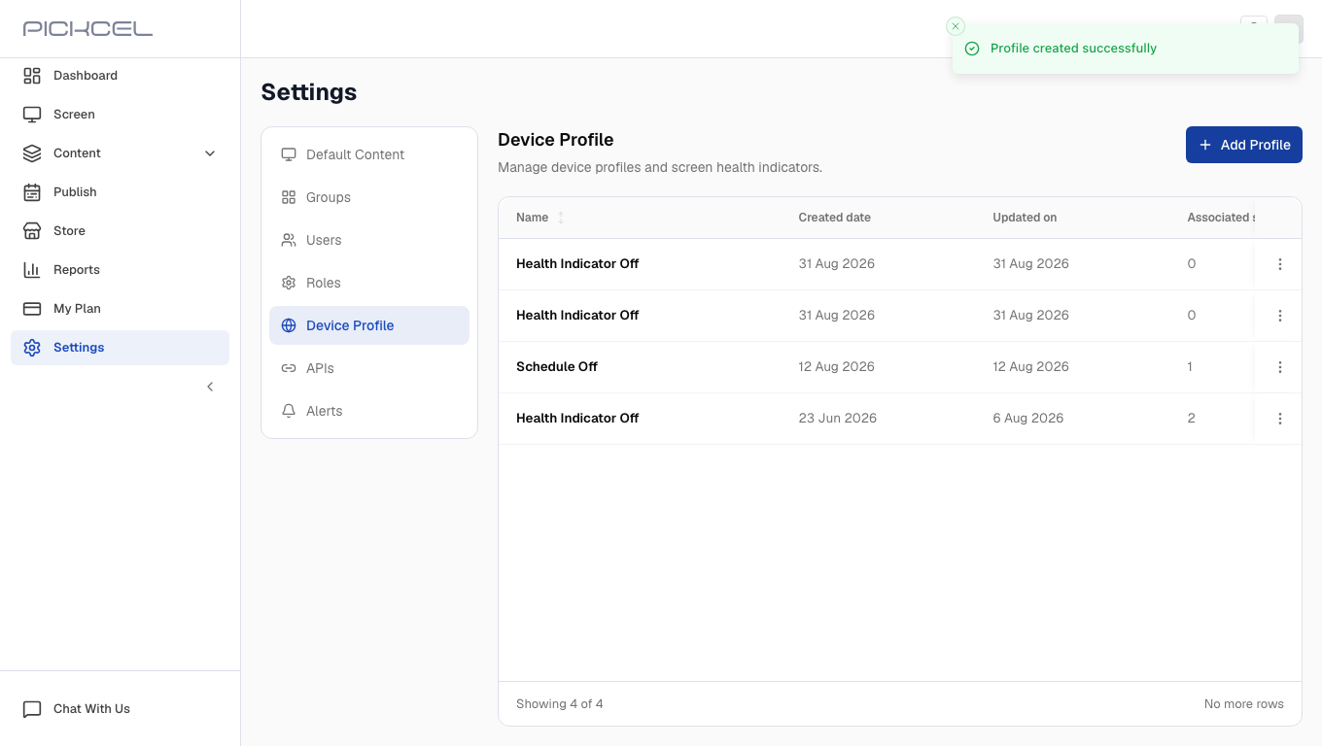Click the Screen monitor icon
The width and height of the screenshot is (1322, 746).
point(32,115)
